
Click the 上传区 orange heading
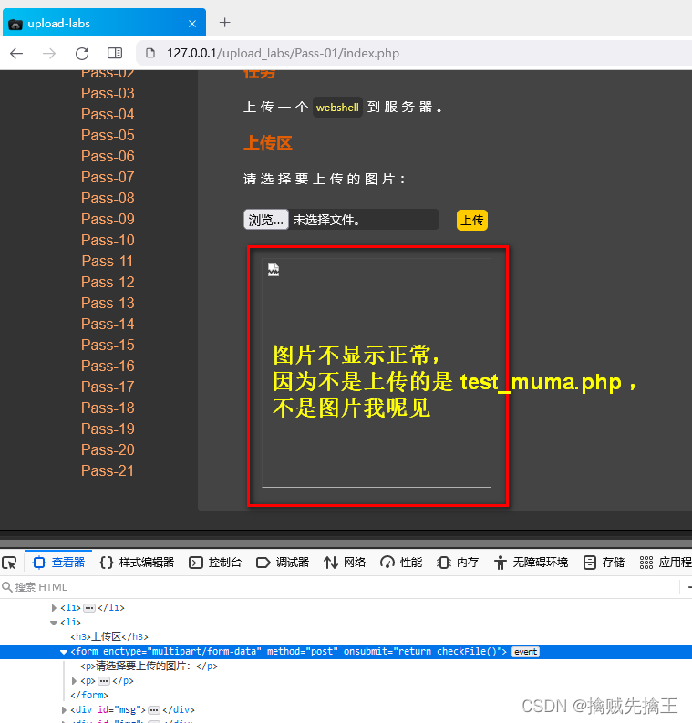pos(268,143)
